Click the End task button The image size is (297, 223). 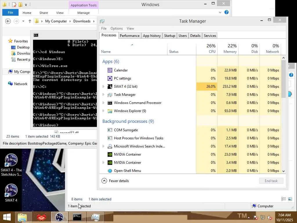(x=271, y=181)
